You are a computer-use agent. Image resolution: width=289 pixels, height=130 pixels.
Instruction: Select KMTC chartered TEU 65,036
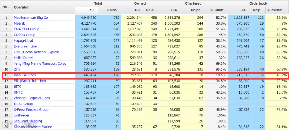174,92
